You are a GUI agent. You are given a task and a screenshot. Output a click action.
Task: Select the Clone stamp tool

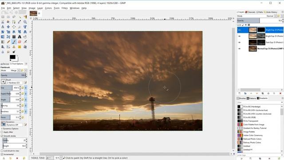pyautogui.click(x=14, y=47)
